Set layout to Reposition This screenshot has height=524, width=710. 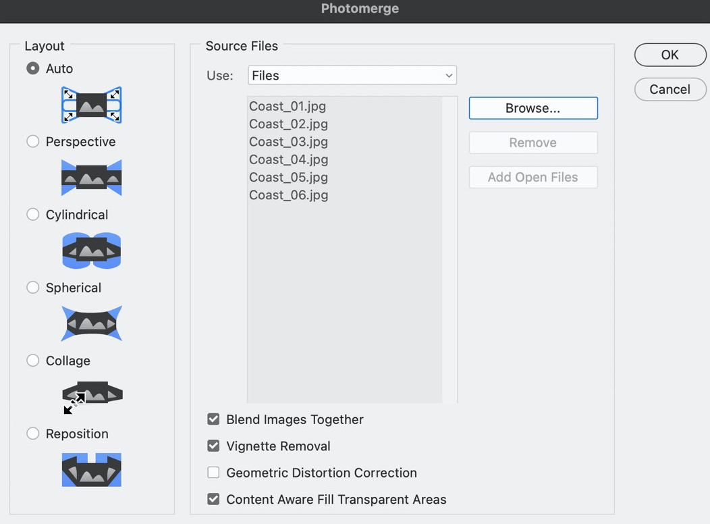point(32,434)
